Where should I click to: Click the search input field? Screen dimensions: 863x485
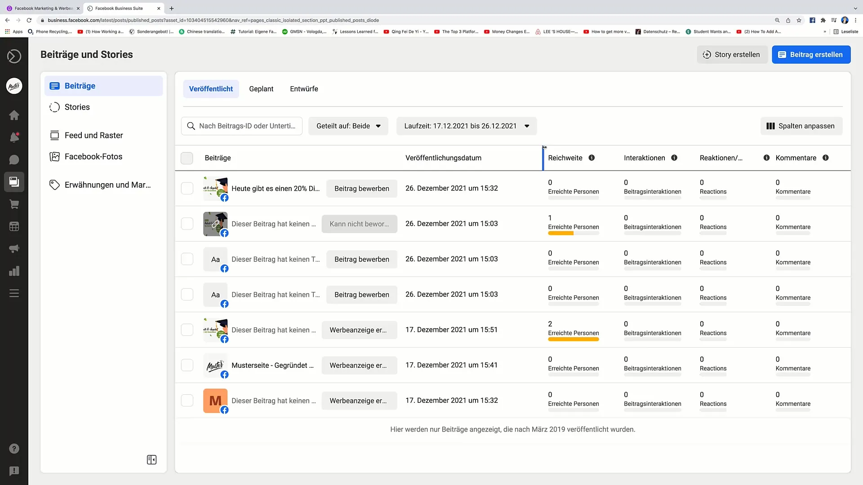(242, 126)
